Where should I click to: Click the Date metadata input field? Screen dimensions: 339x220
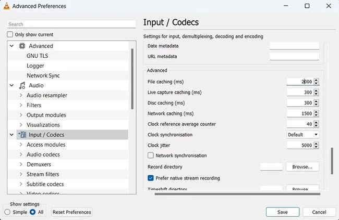click(294, 46)
